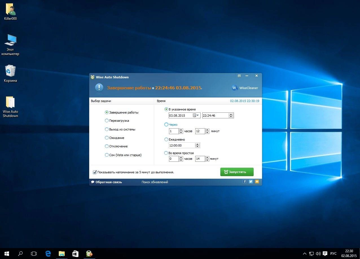Open the Wise Auto Shutdown menu icon in title bar
The image size is (360, 259).
tap(239, 76)
